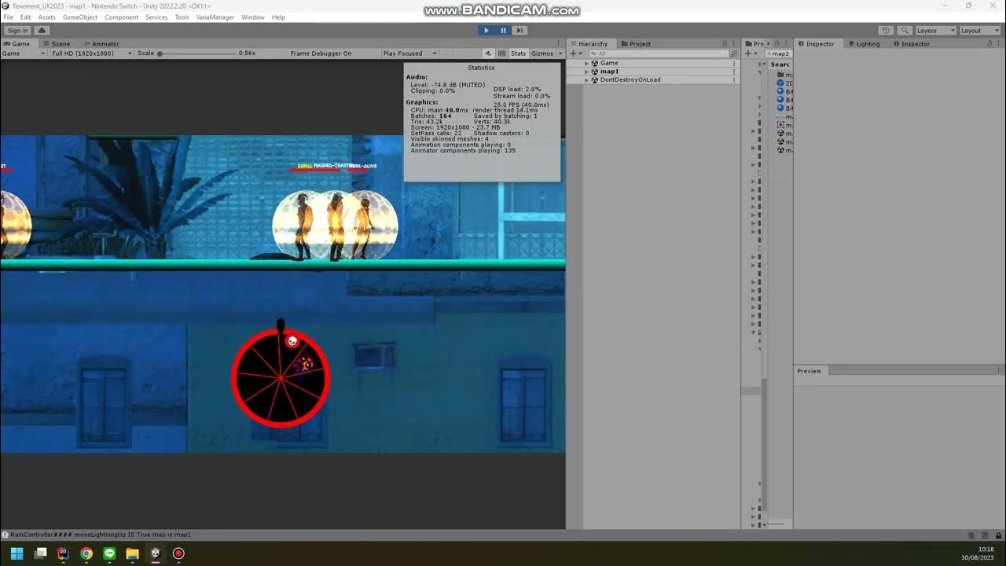
Task: Open the Layout dropdown
Action: [979, 30]
